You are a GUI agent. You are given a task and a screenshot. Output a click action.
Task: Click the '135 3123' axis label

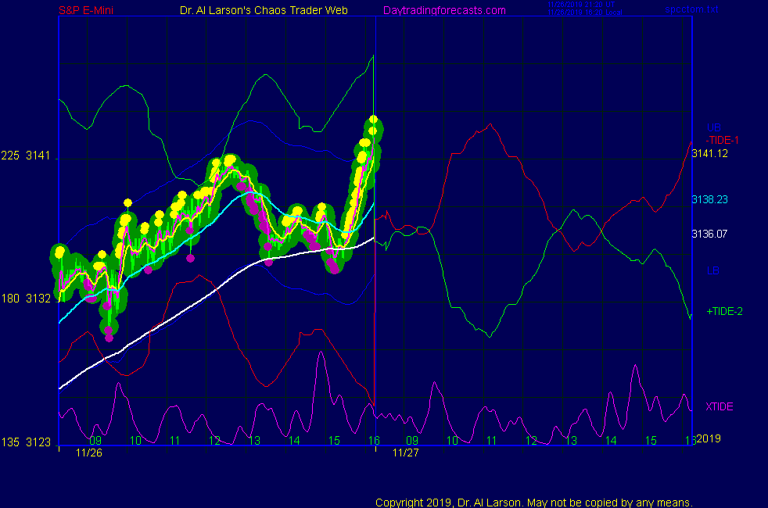(x=26, y=442)
